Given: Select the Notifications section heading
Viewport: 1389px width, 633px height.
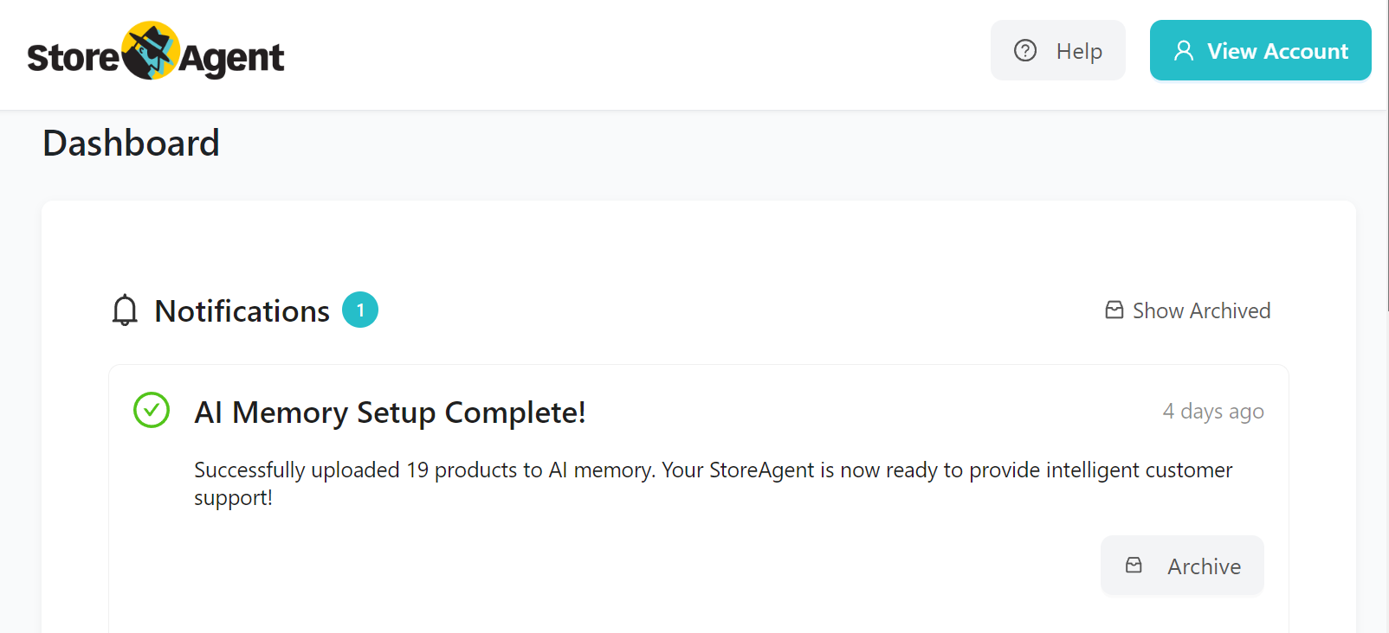Looking at the screenshot, I should (242, 311).
